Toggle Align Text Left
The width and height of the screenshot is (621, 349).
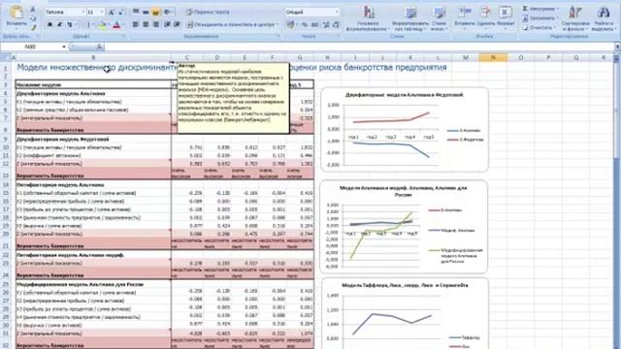point(136,25)
